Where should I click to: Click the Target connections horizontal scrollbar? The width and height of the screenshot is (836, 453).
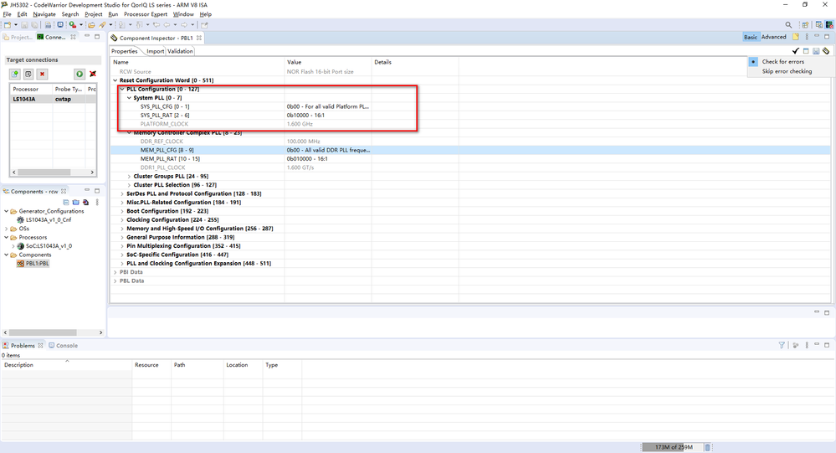pyautogui.click(x=53, y=172)
